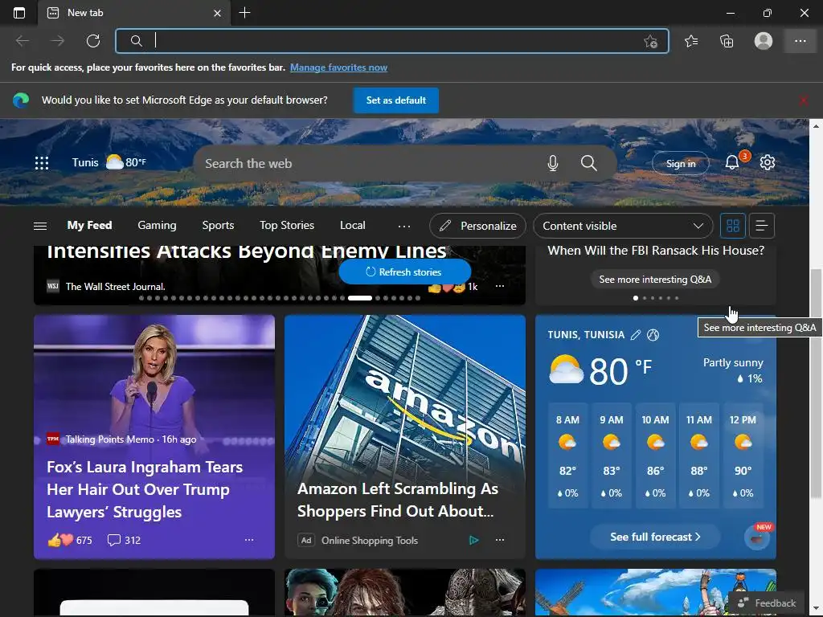Open the Tunis 80°F weather widget
823x617 pixels.
point(109,162)
